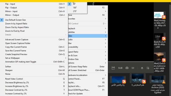Open Advanced Screen Capture
Viewport: 171px width, 96px height.
(34, 39)
